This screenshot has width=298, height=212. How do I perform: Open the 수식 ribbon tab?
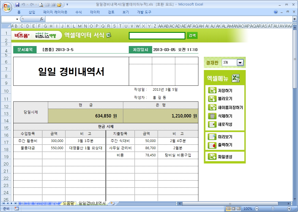(x=78, y=12)
